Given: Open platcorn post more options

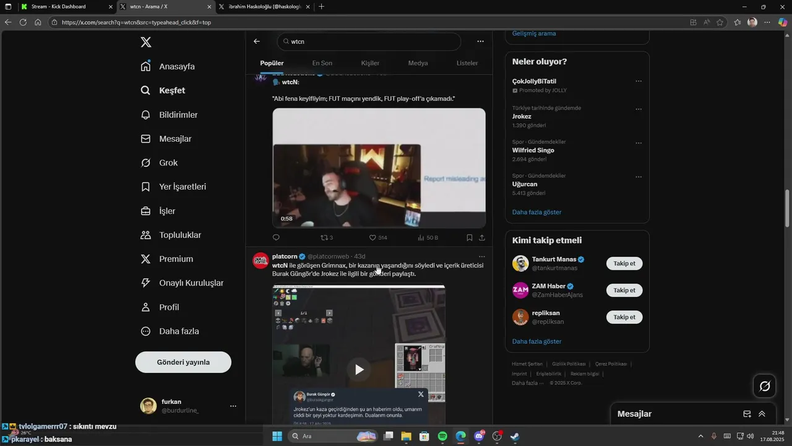Looking at the screenshot, I should point(482,256).
